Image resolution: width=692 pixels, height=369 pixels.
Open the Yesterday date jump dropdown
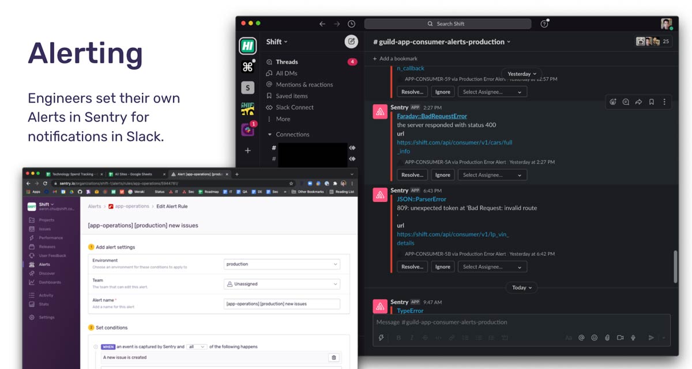522,74
